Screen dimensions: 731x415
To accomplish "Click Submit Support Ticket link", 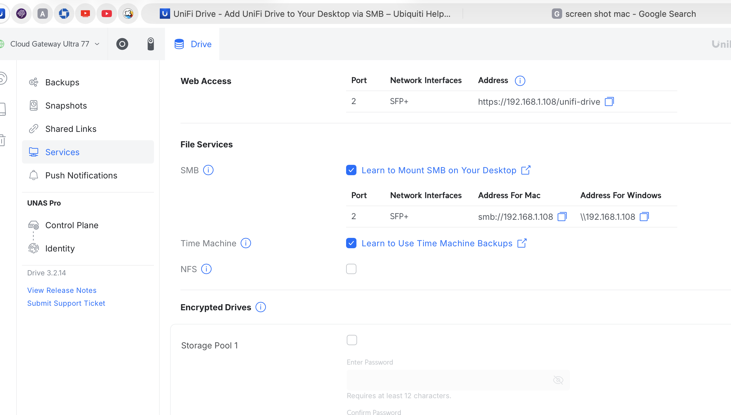I will coord(66,303).
